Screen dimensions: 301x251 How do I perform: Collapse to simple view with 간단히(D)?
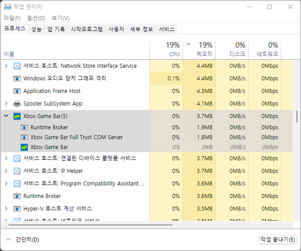22,239
